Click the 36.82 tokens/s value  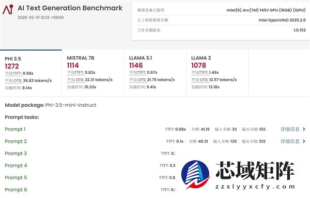pos(37,80)
